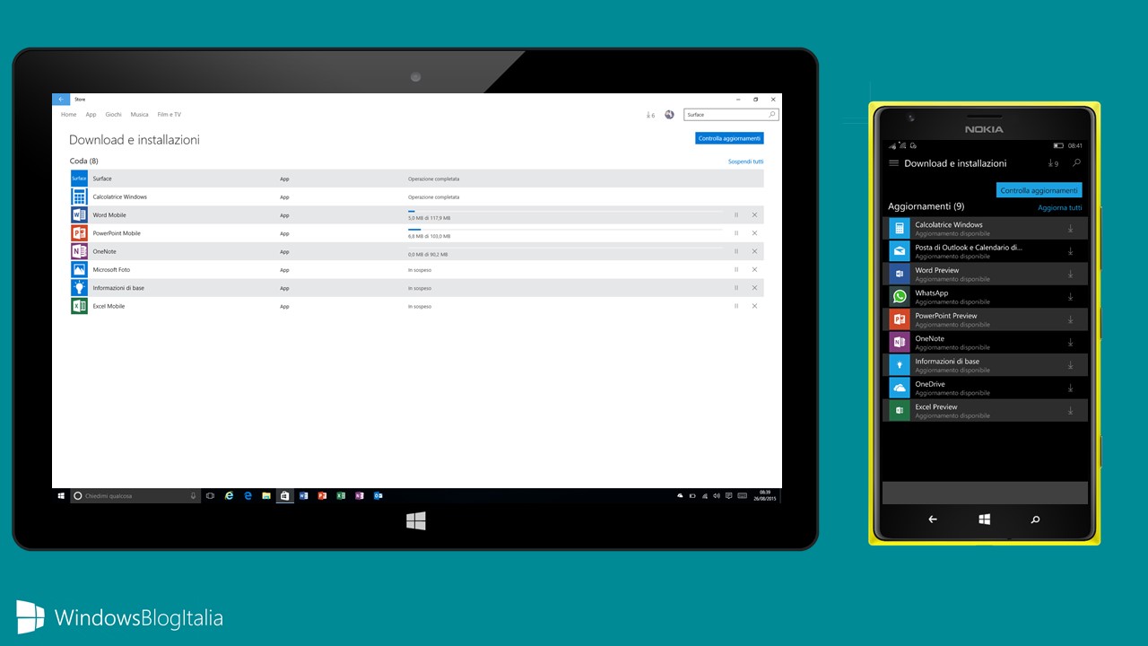1148x646 pixels.
Task: Tap the phone's search navigation key
Action: [1035, 519]
